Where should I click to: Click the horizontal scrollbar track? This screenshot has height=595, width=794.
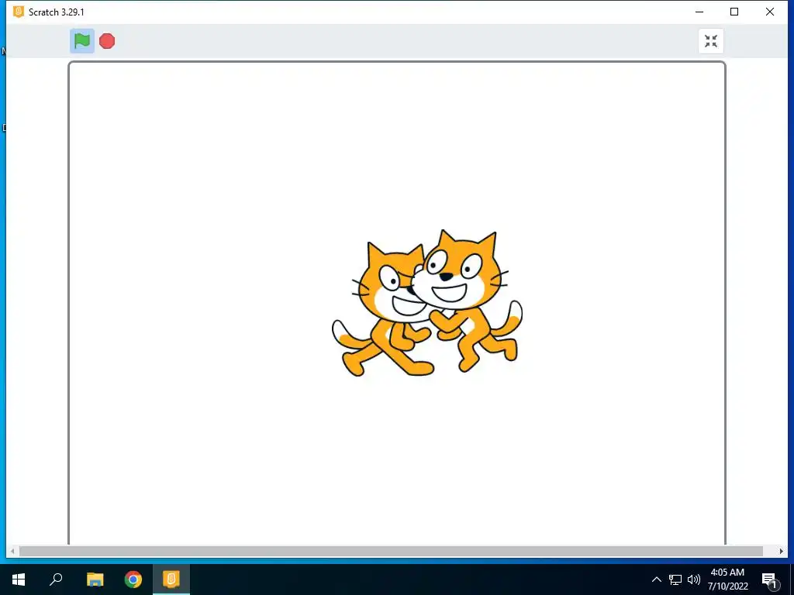tap(391, 551)
